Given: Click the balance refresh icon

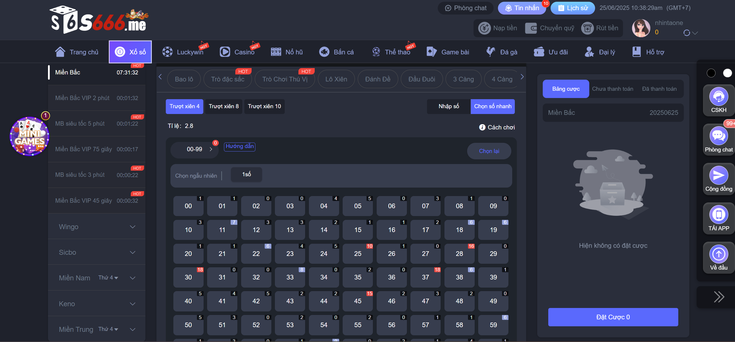Looking at the screenshot, I should pyautogui.click(x=686, y=33).
